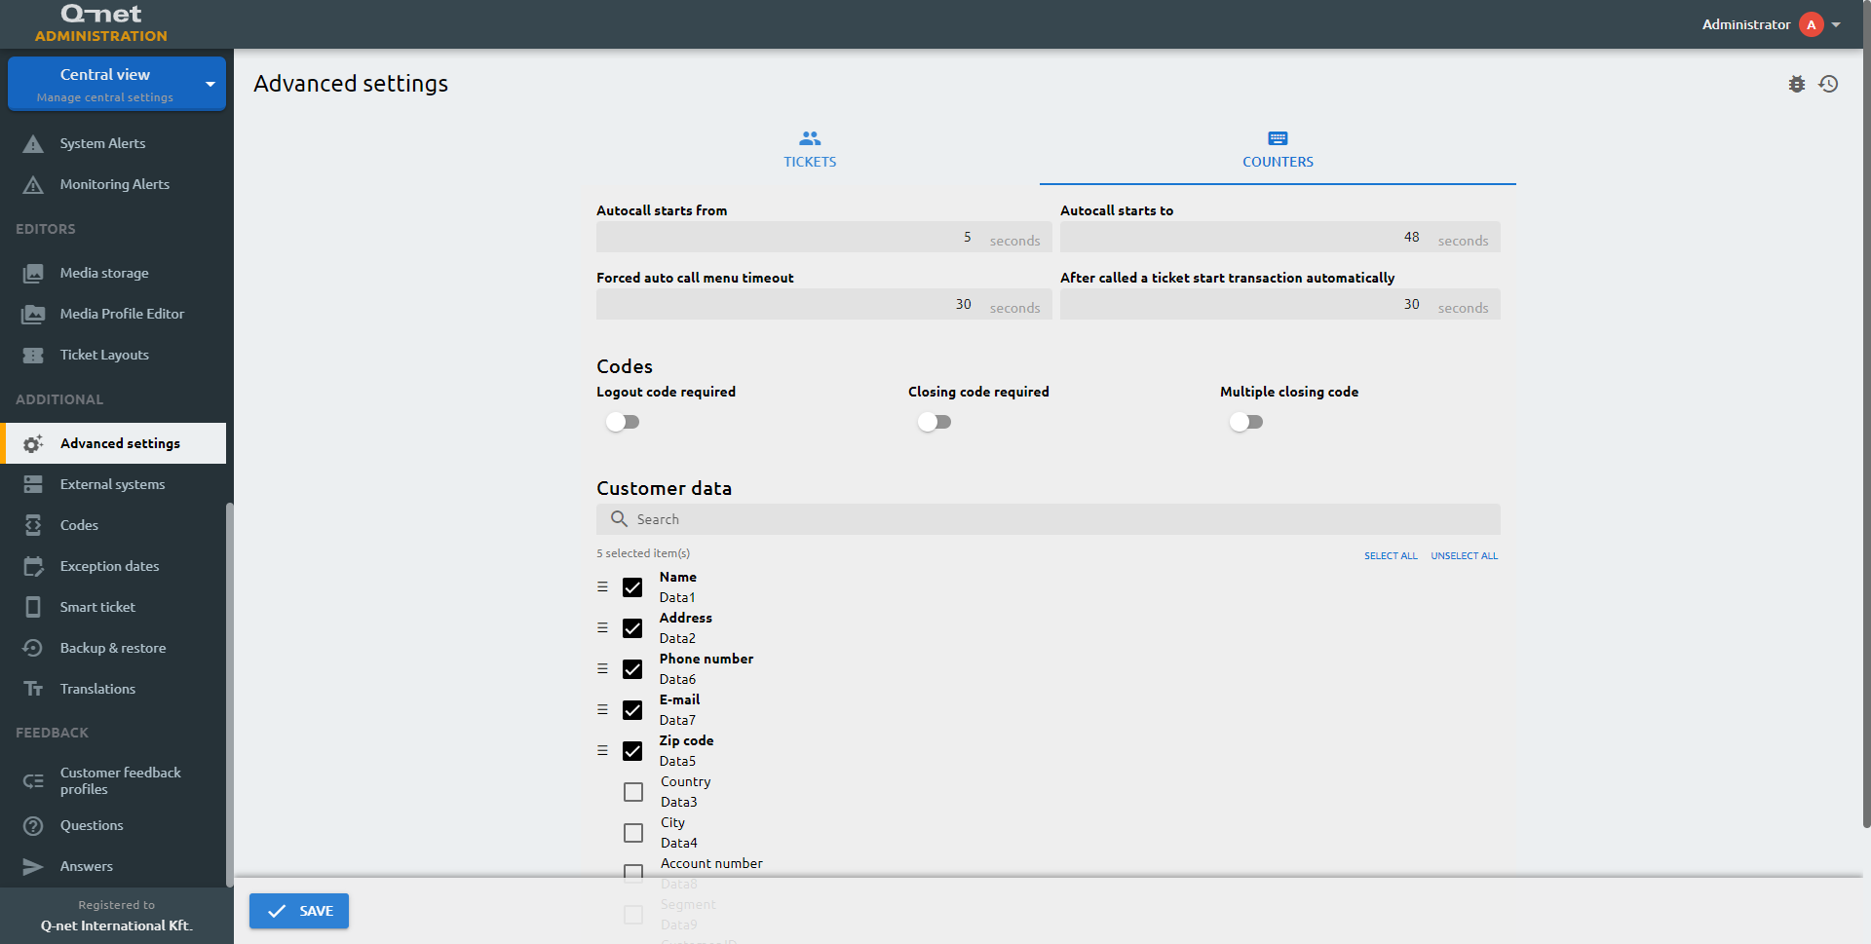Focus the Customer data Search field

coord(1049,519)
